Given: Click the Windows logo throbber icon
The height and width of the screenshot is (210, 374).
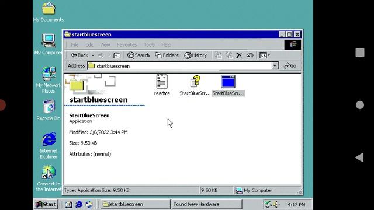Looking at the screenshot, I should 293,44.
